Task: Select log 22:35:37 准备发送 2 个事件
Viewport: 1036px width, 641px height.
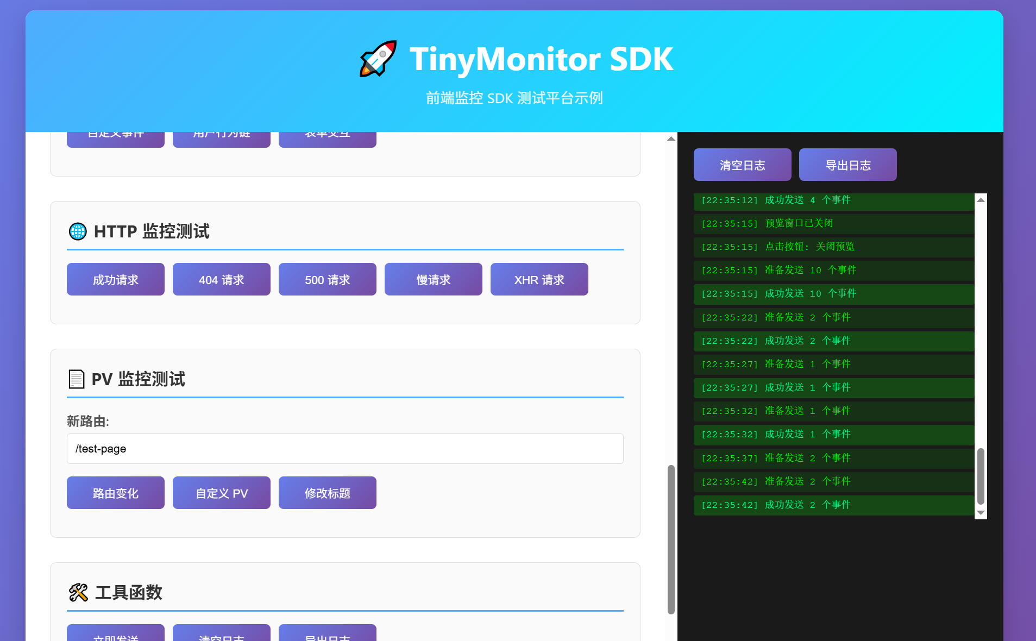Action: (834, 458)
